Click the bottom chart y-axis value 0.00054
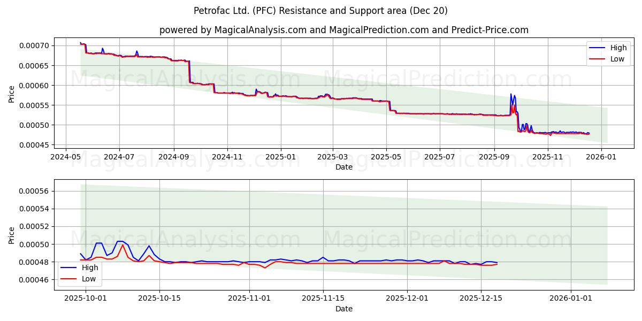Image resolution: width=642 pixels, height=321 pixels. [x=34, y=209]
